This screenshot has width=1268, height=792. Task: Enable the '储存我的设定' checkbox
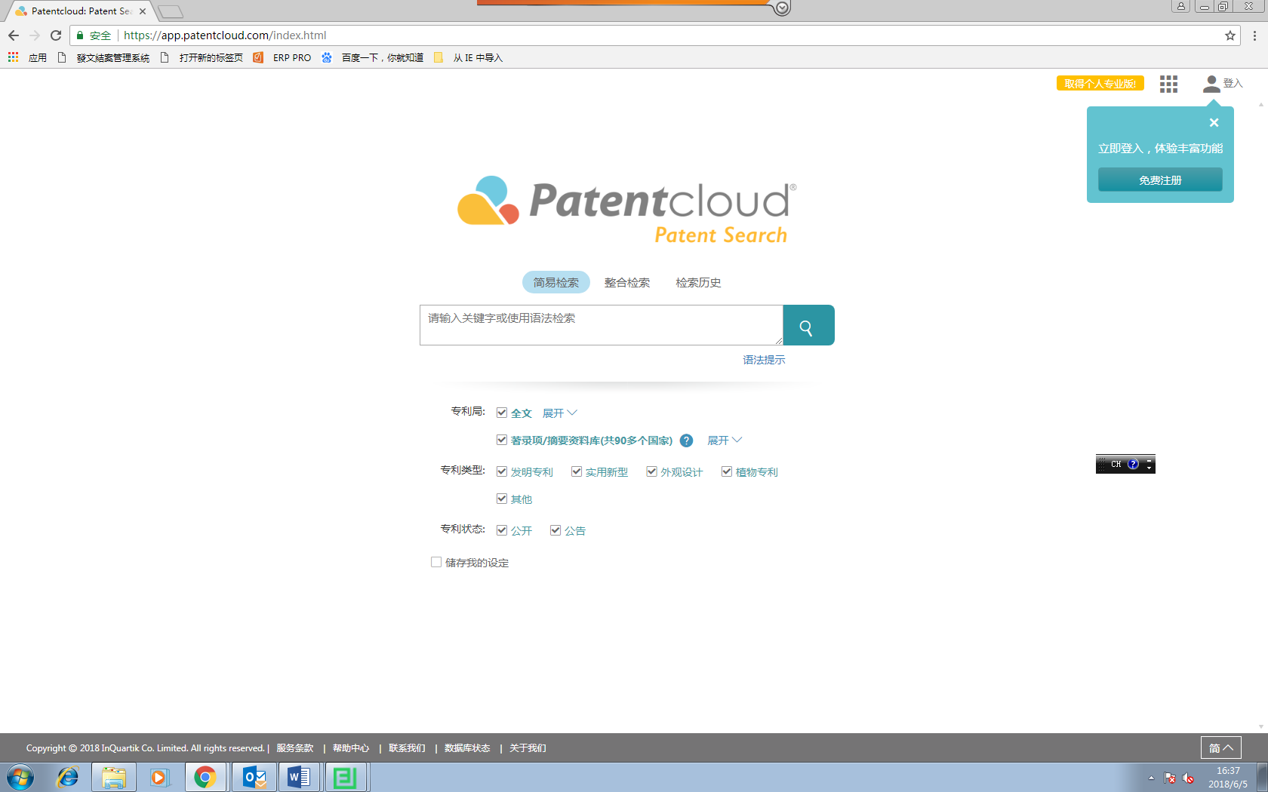436,562
